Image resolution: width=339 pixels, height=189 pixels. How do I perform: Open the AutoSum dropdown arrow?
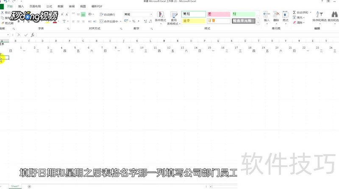click(311, 12)
